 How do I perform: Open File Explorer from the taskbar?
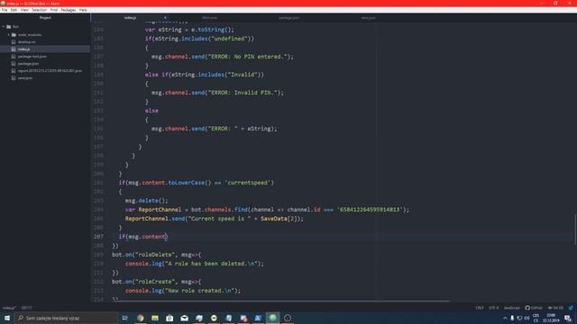pos(155,318)
